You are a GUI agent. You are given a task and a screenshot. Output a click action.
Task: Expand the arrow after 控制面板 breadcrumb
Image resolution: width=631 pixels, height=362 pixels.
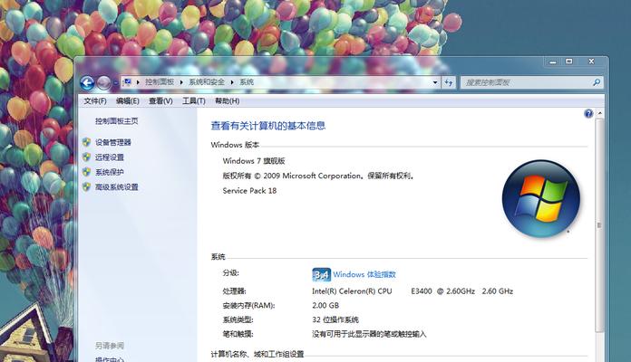pyautogui.click(x=181, y=82)
